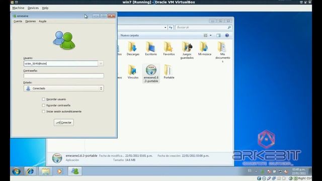
Task: Select the emesene1.6.3-portable application file
Action: (151, 73)
